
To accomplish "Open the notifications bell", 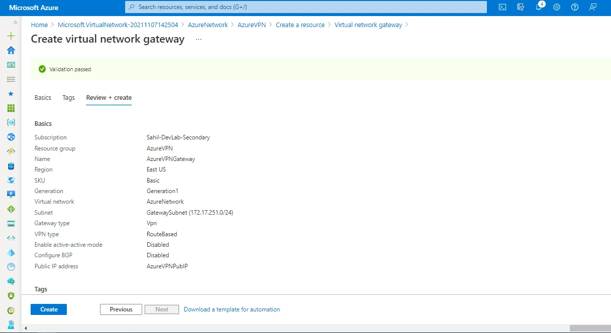I will [539, 8].
